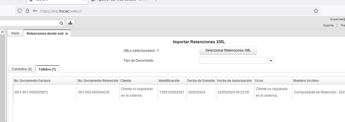Open the menu tree hierarchy icon

[x=70, y=23]
